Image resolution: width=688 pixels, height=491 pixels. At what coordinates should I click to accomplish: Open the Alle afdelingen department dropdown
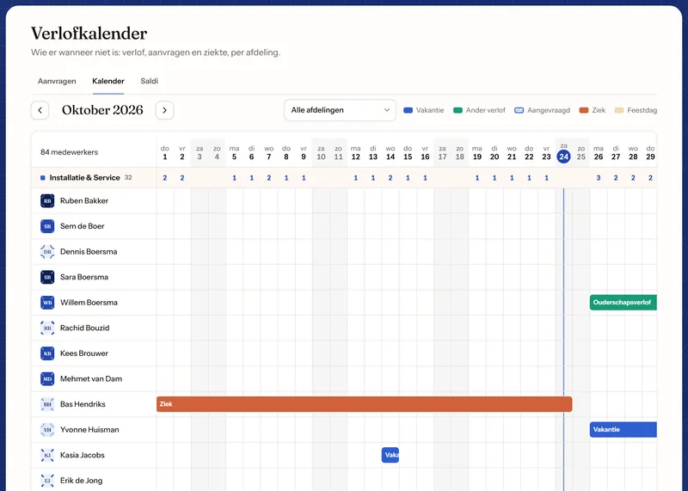[340, 110]
